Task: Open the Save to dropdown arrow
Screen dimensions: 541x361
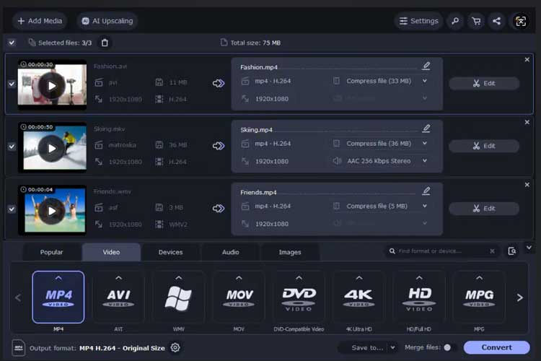Action: click(x=392, y=347)
